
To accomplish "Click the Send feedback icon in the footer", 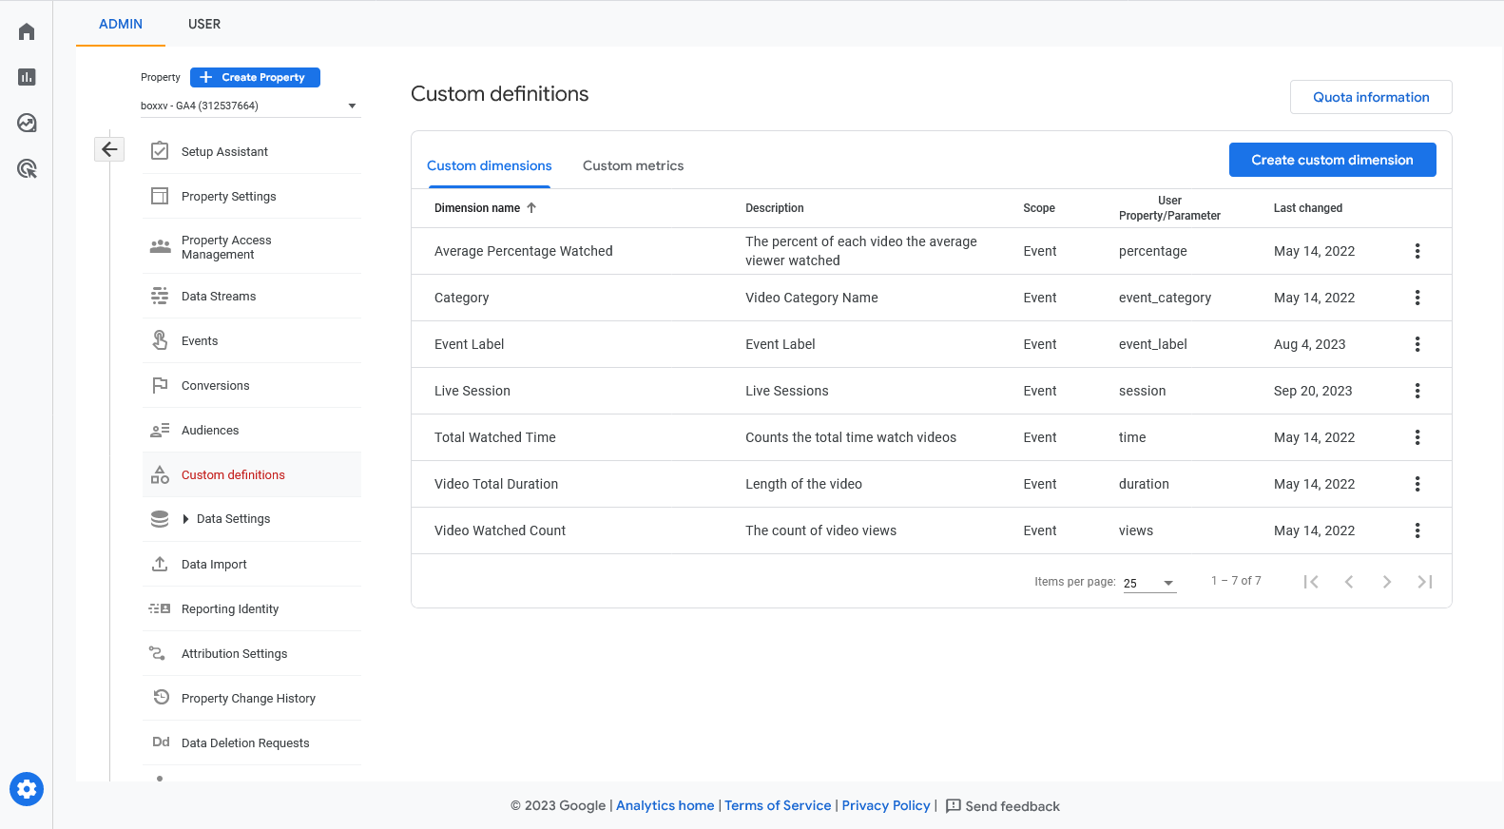I will click(x=954, y=806).
